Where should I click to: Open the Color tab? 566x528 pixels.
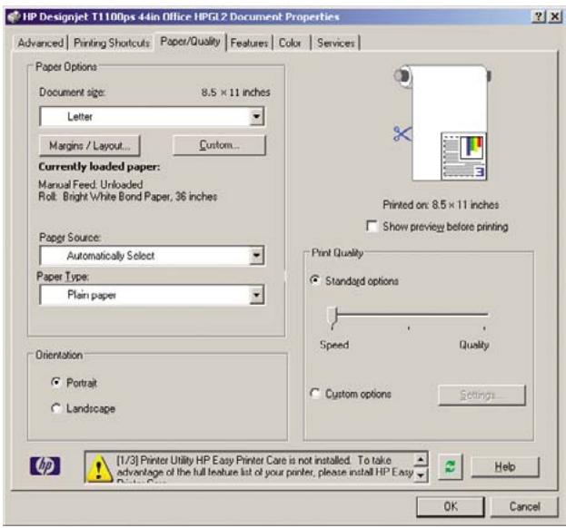(x=290, y=43)
